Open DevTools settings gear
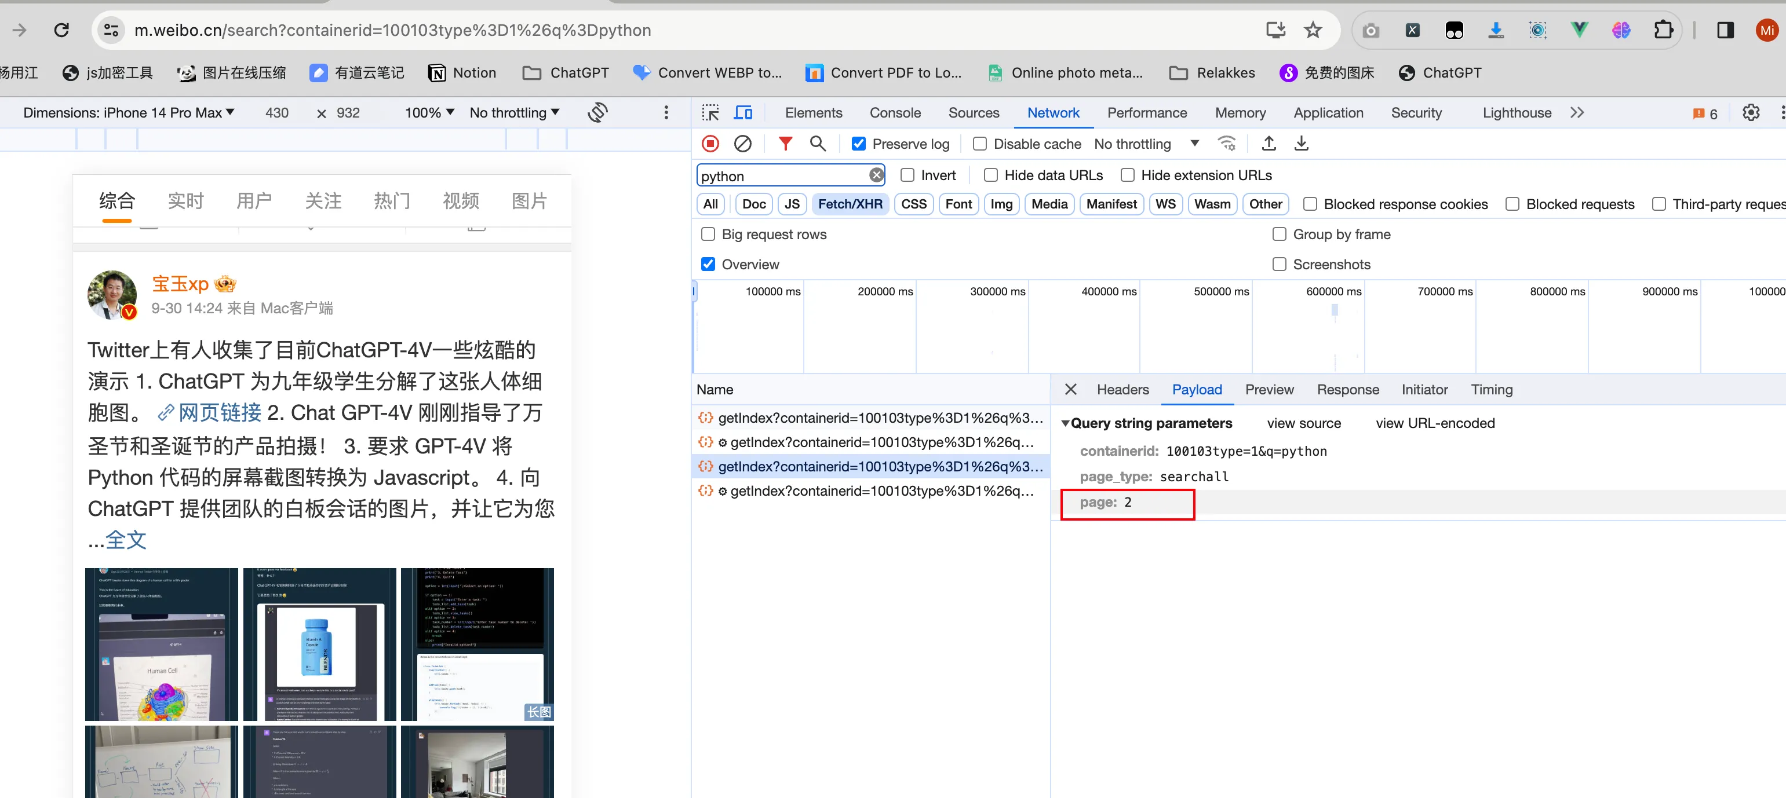The image size is (1786, 798). 1751,112
